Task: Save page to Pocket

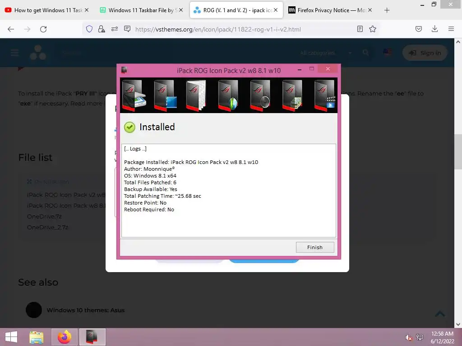Action: pyautogui.click(x=418, y=29)
